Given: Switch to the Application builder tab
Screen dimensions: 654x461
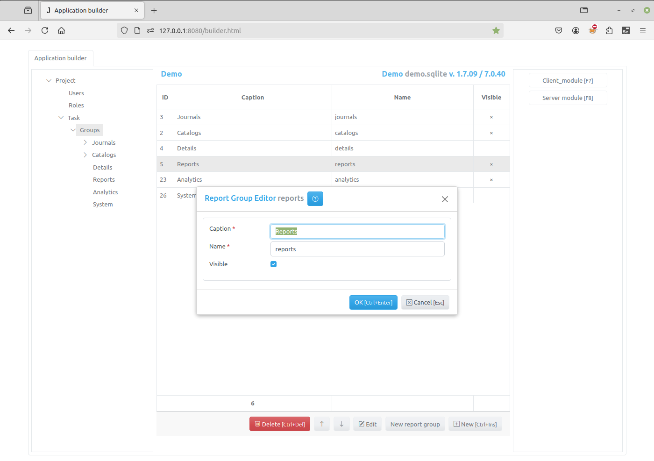Looking at the screenshot, I should pos(61,58).
